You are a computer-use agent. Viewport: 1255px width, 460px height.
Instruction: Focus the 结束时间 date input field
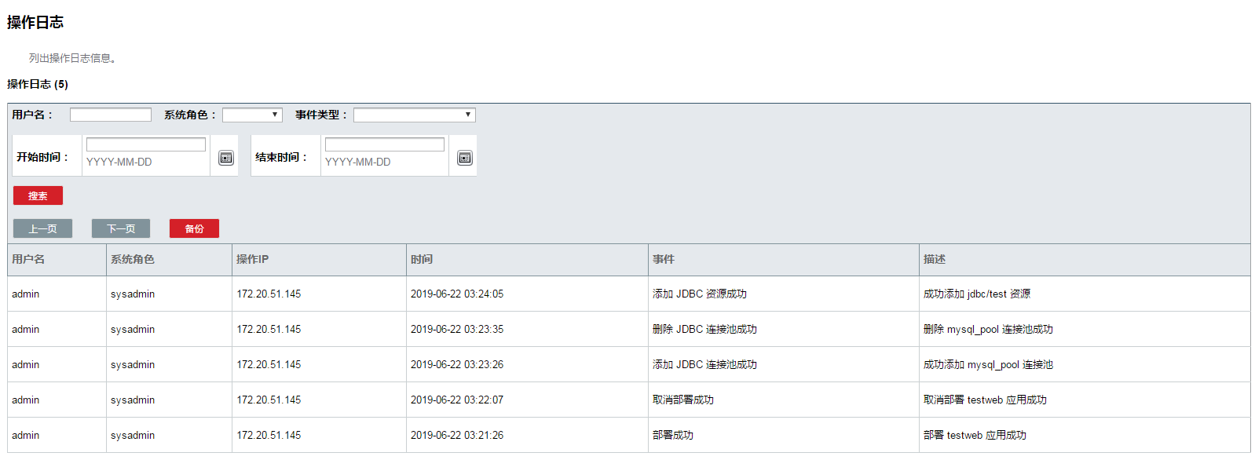(385, 145)
